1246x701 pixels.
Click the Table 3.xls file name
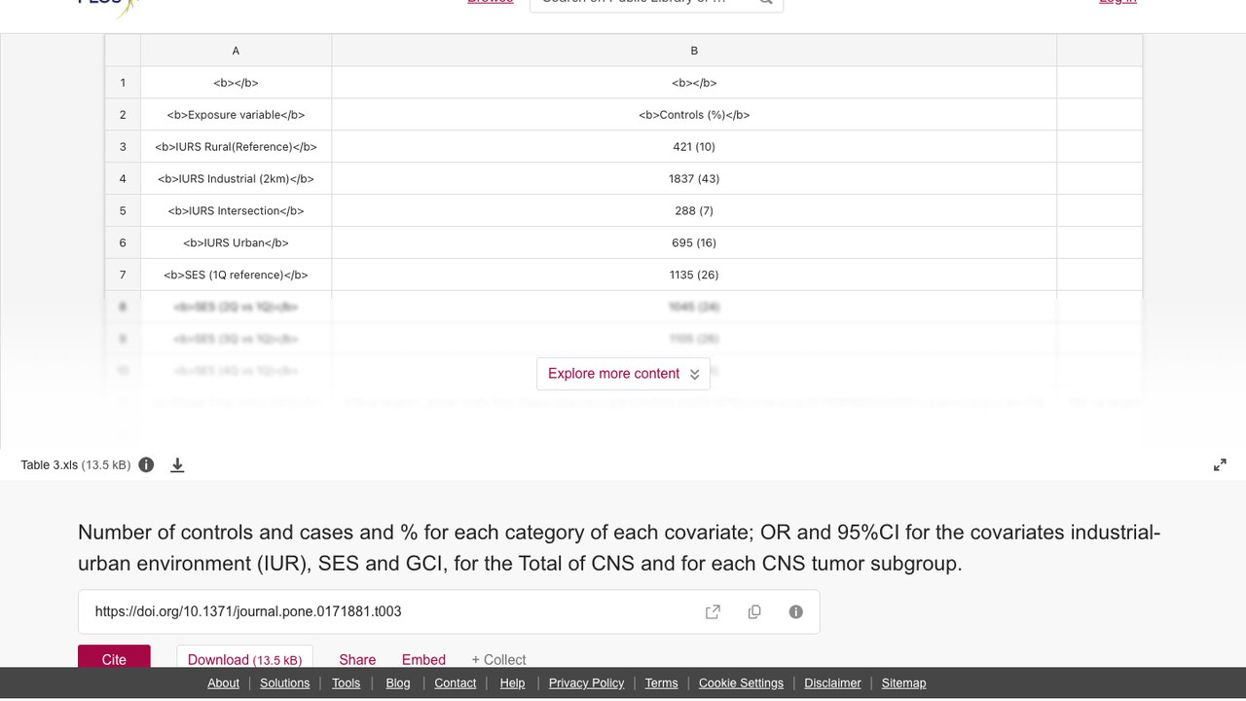pyautogui.click(x=49, y=465)
